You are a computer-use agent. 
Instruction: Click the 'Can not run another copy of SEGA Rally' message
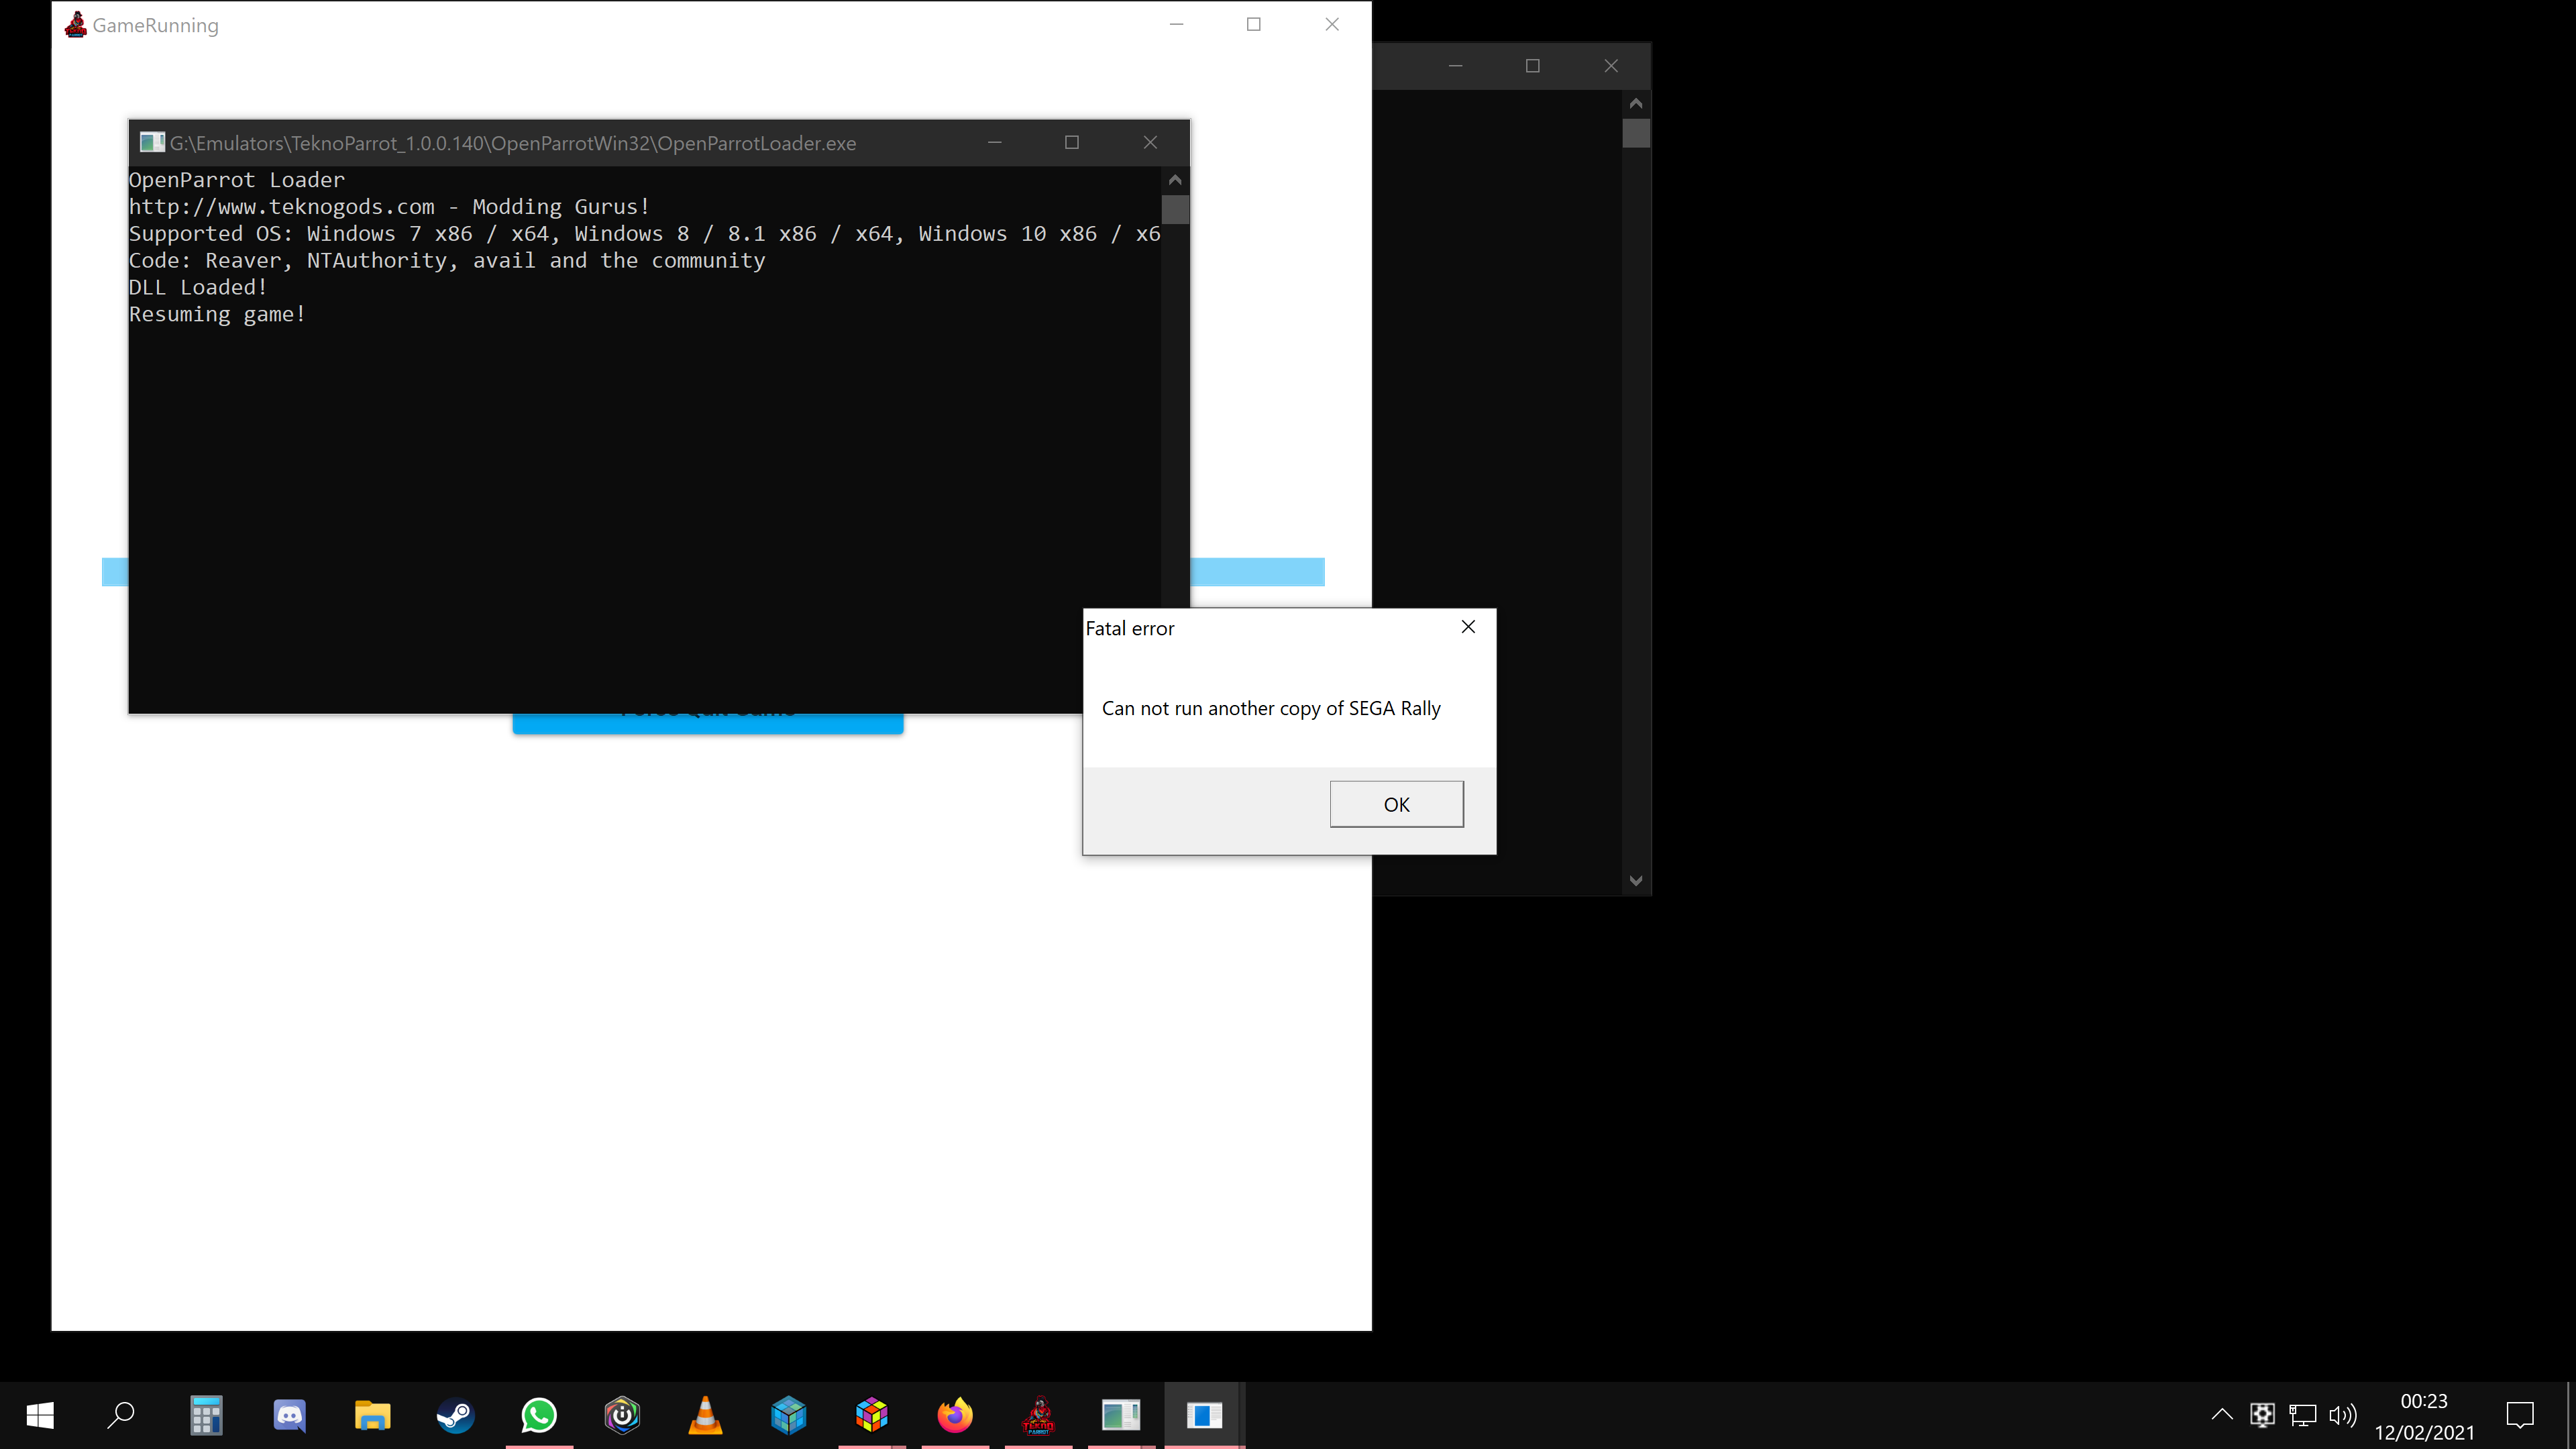pyautogui.click(x=1271, y=708)
